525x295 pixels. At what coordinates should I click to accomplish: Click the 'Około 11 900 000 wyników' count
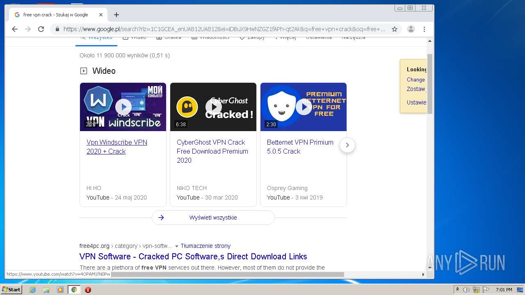tap(125, 55)
